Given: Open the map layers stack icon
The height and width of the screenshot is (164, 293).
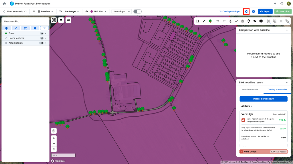Looking at the screenshot, I should click(x=61, y=20).
